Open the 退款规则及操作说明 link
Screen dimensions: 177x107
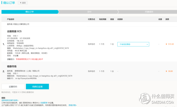coord(10,100)
